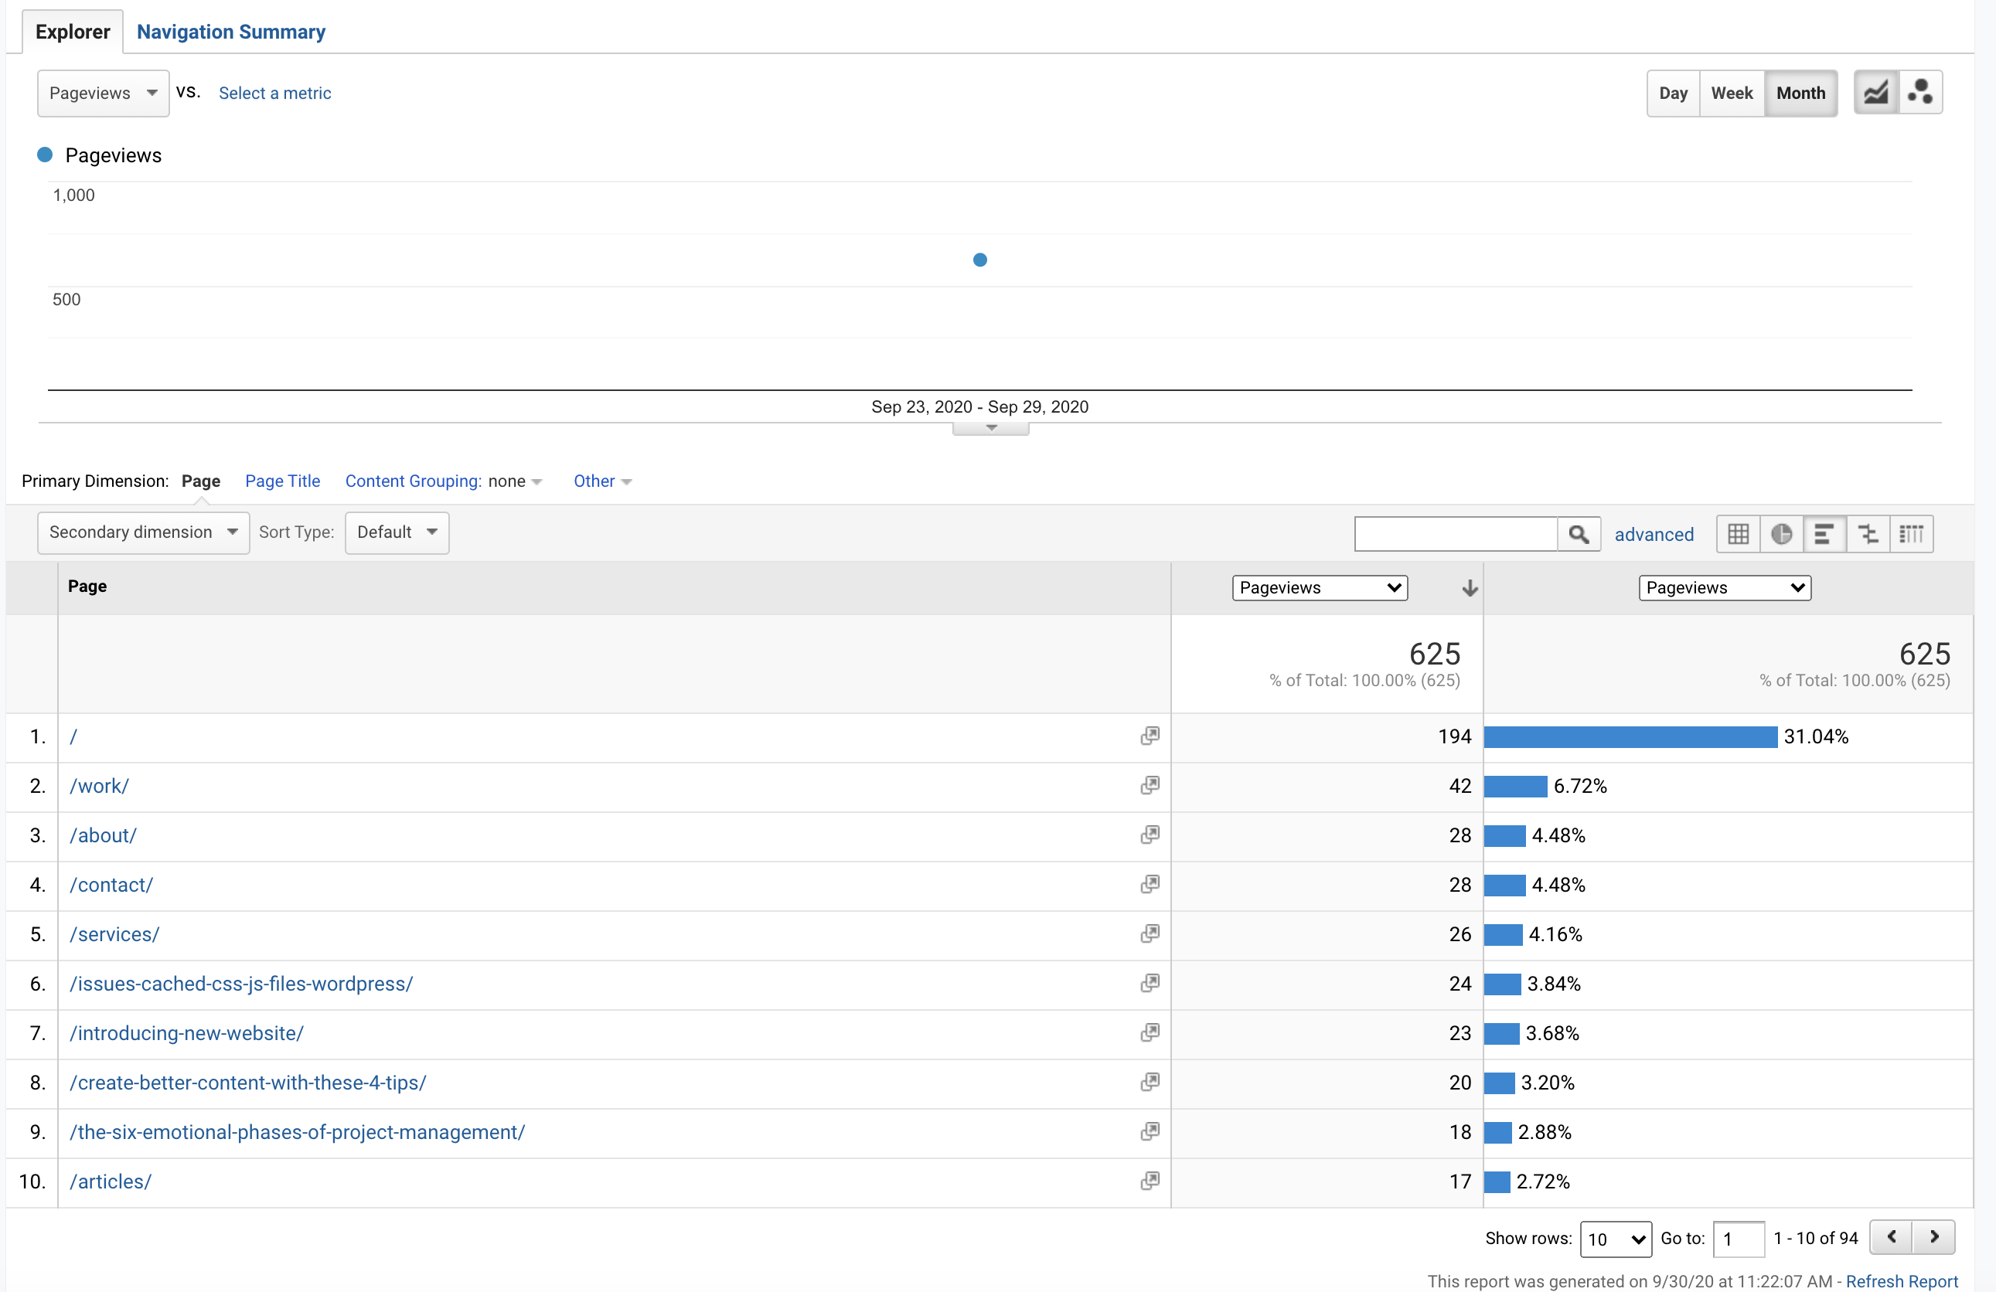This screenshot has height=1292, width=1996.
Task: Select the percentage pie chart view
Action: tap(1782, 534)
